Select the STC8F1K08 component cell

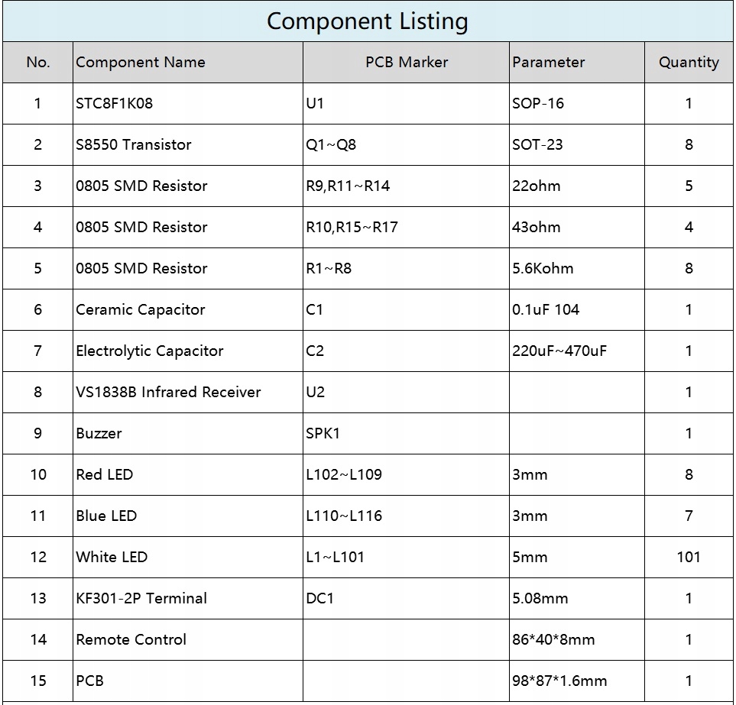[115, 104]
